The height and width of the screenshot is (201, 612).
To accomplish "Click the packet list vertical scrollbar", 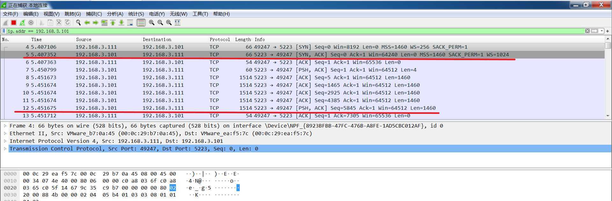I will [x=608, y=80].
